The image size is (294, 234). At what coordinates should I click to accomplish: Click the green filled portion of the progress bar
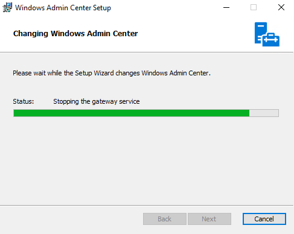[132, 113]
